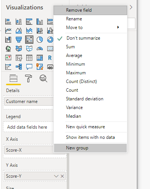Click the Customer name field pill
Screen dimensions: 150x189
(x=29, y=101)
